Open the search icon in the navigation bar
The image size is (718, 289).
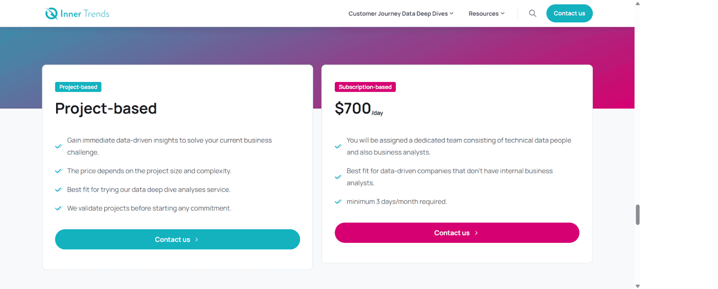(532, 13)
